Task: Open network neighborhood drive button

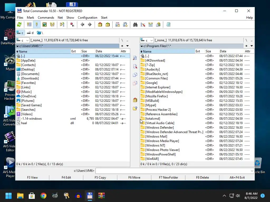Action: click(x=40, y=33)
